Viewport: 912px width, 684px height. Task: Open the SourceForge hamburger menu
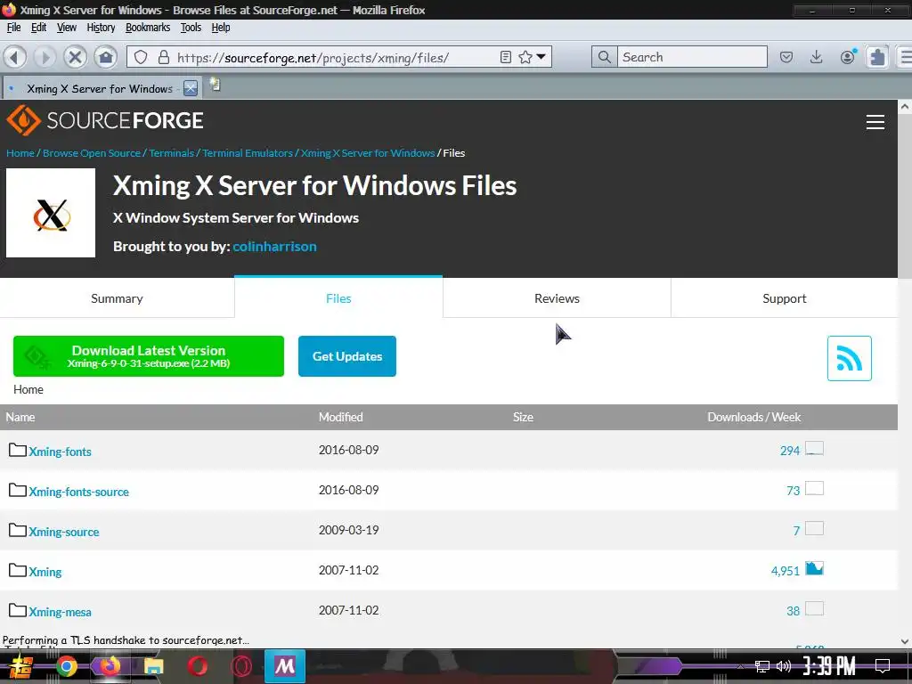(875, 121)
